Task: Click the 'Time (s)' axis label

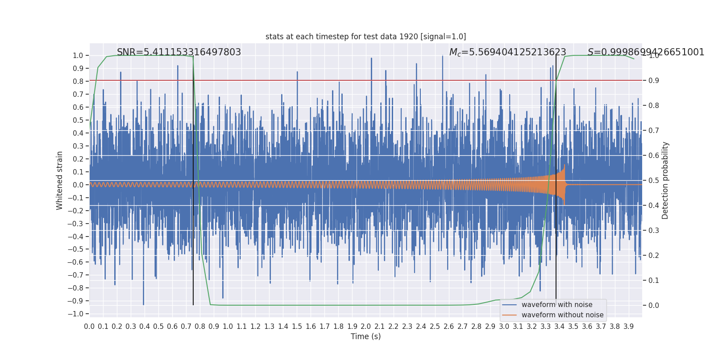Action: [365, 336]
